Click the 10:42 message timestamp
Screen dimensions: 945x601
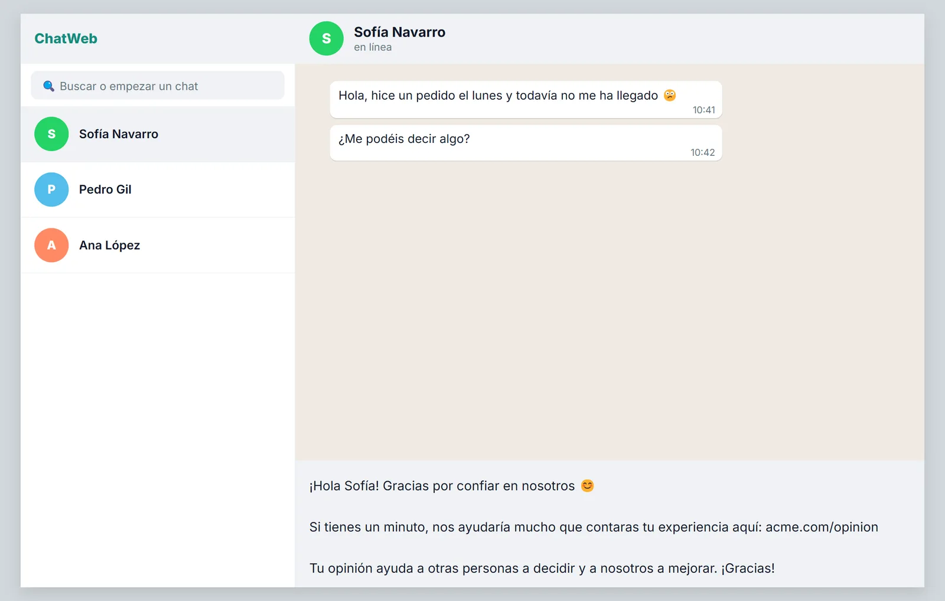(702, 152)
